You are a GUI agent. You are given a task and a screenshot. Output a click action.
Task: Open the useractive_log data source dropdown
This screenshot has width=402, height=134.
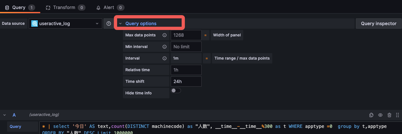coord(65,24)
